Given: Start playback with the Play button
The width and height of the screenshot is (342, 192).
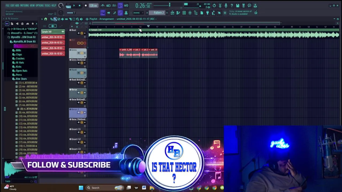Looking at the screenshot, I should (x=74, y=5).
